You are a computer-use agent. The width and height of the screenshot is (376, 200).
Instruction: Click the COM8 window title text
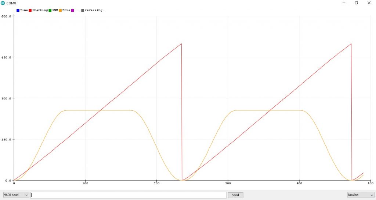coord(11,3)
